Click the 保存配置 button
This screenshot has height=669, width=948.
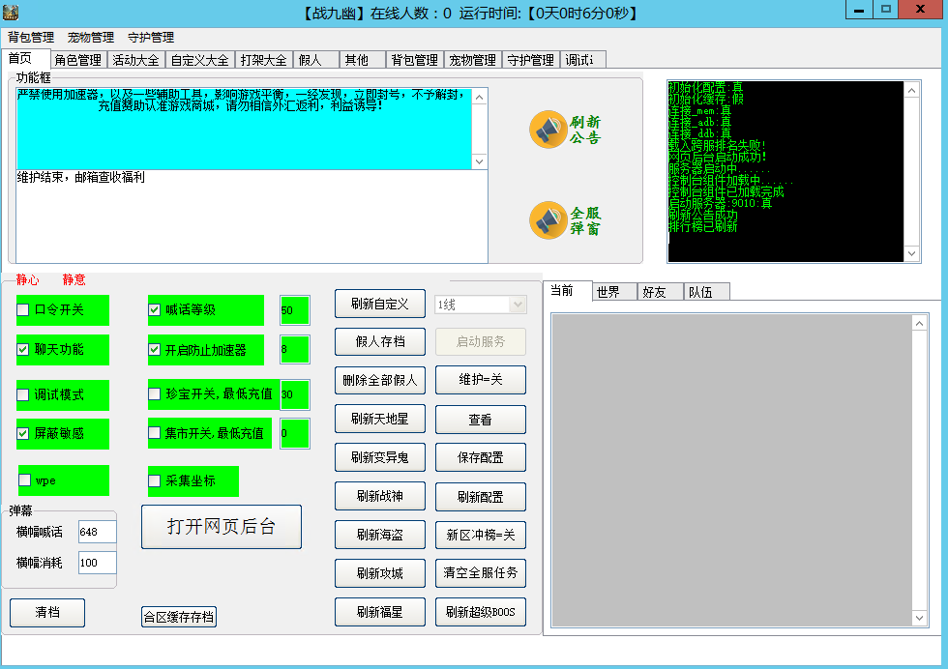click(x=480, y=457)
